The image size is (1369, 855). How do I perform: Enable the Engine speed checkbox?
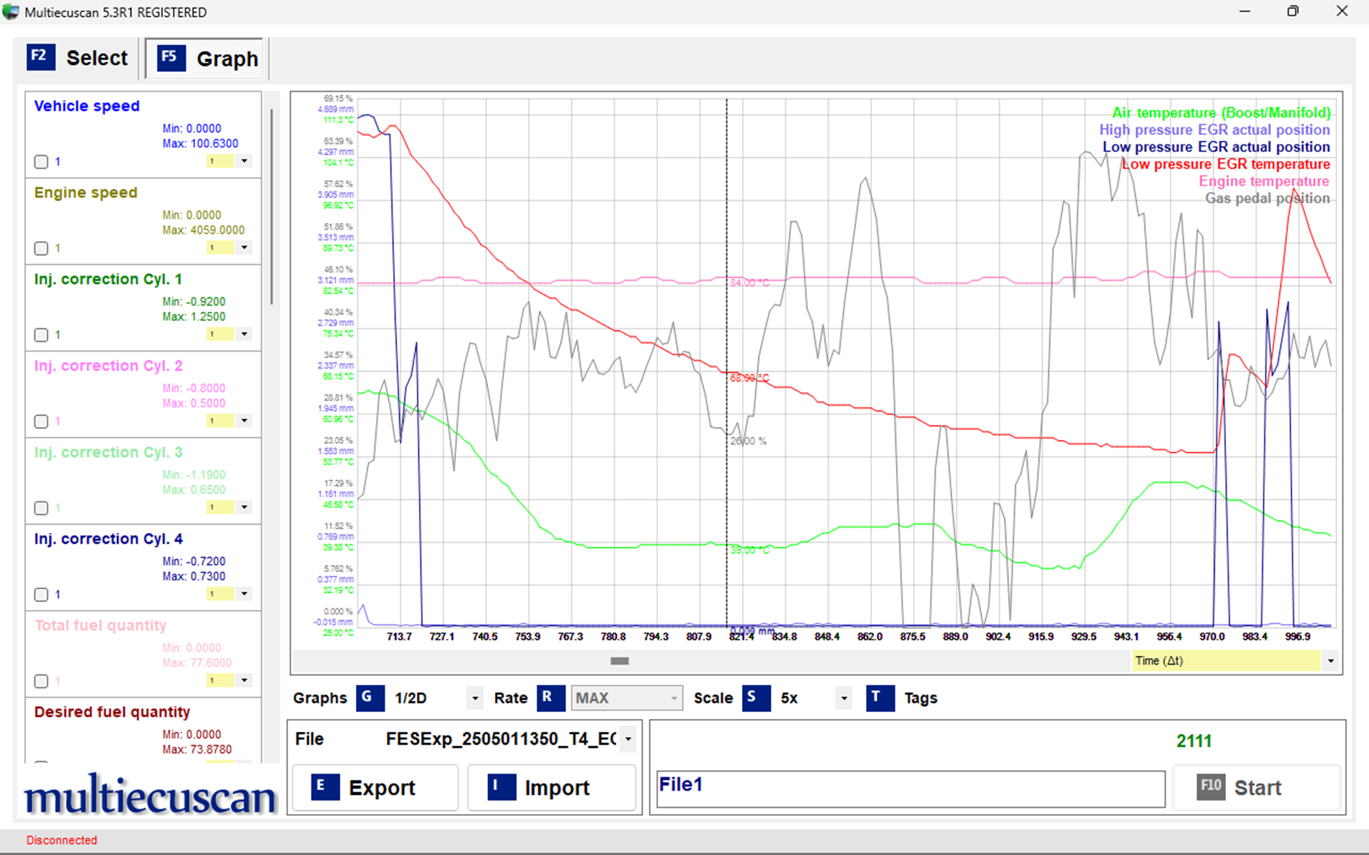(x=41, y=248)
